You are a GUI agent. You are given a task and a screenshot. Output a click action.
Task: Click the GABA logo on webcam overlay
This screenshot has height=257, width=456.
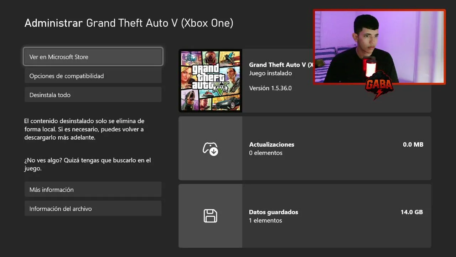(379, 85)
